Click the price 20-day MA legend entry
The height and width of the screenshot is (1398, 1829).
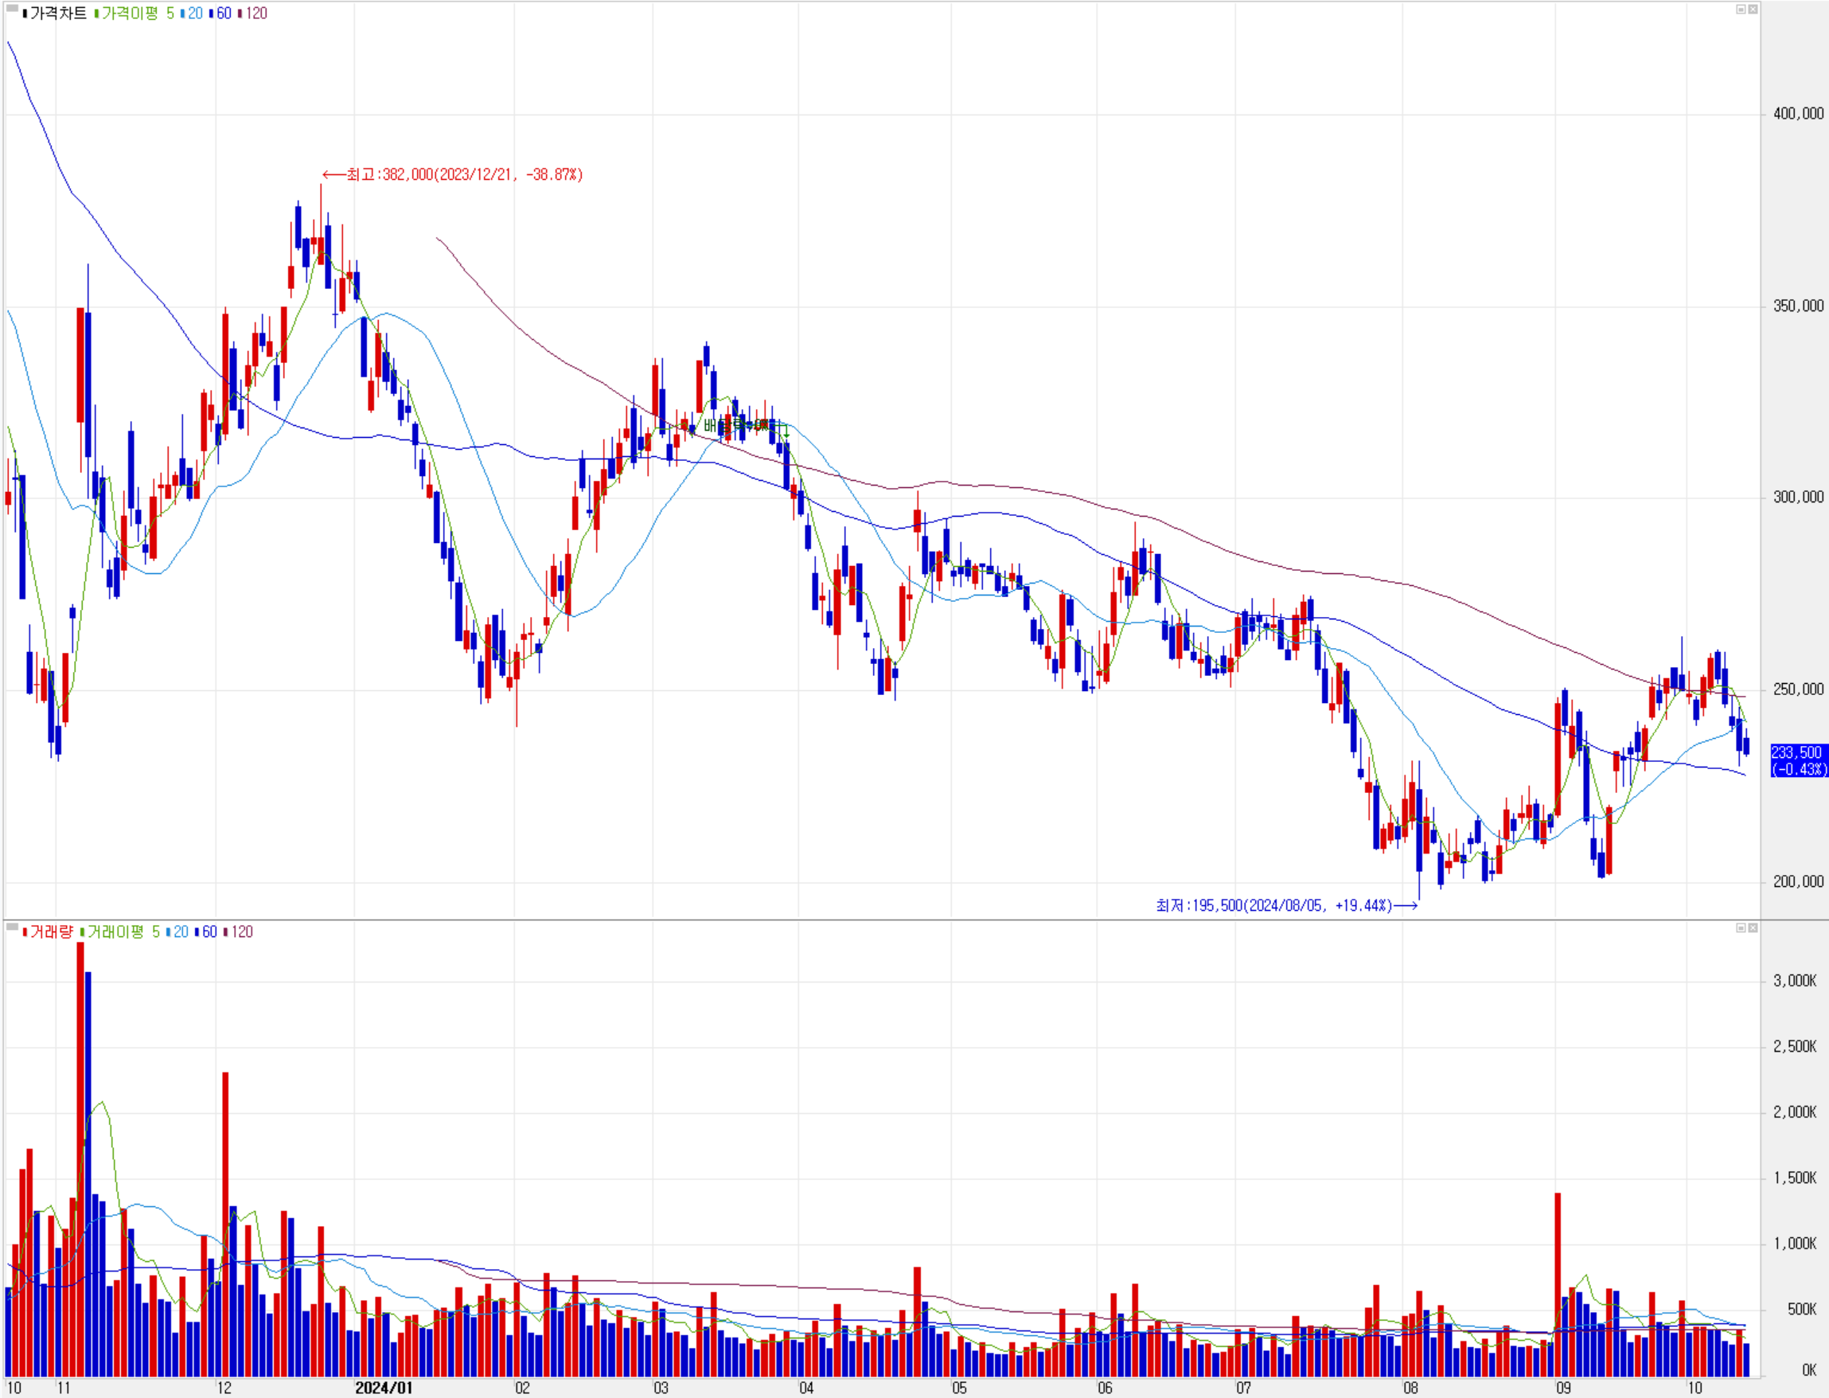[x=195, y=14]
